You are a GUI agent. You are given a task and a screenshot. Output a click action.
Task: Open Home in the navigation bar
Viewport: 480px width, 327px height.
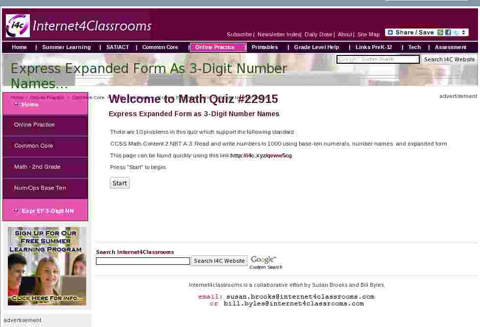coord(19,47)
